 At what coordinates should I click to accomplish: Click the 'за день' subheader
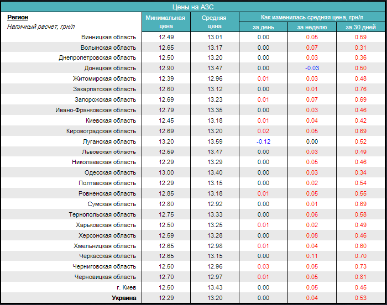pos(263,27)
